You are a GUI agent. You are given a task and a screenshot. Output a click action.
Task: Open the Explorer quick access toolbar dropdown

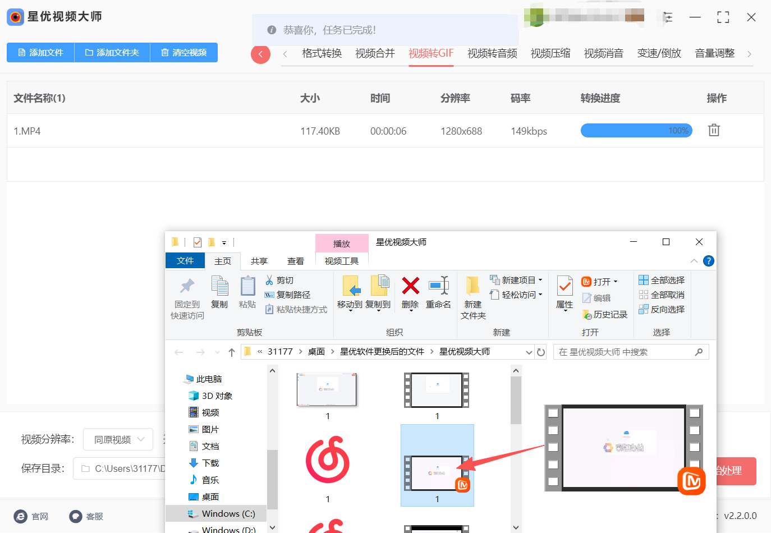[x=224, y=243]
